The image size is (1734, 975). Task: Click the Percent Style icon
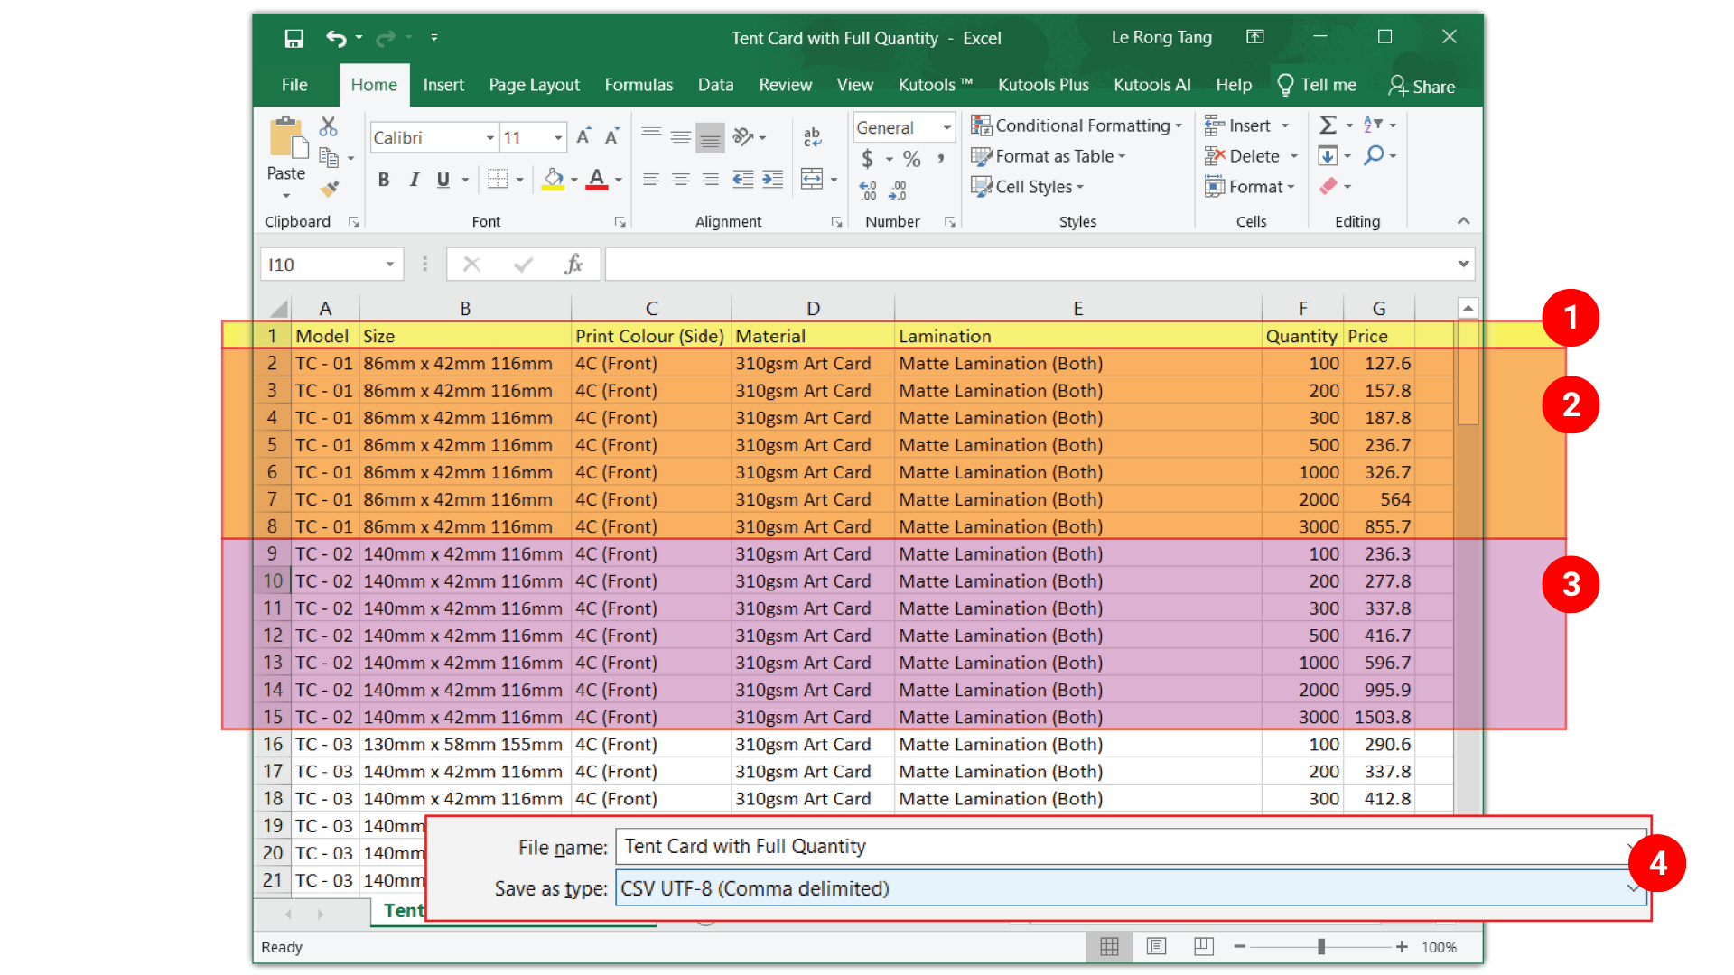pos(912,159)
